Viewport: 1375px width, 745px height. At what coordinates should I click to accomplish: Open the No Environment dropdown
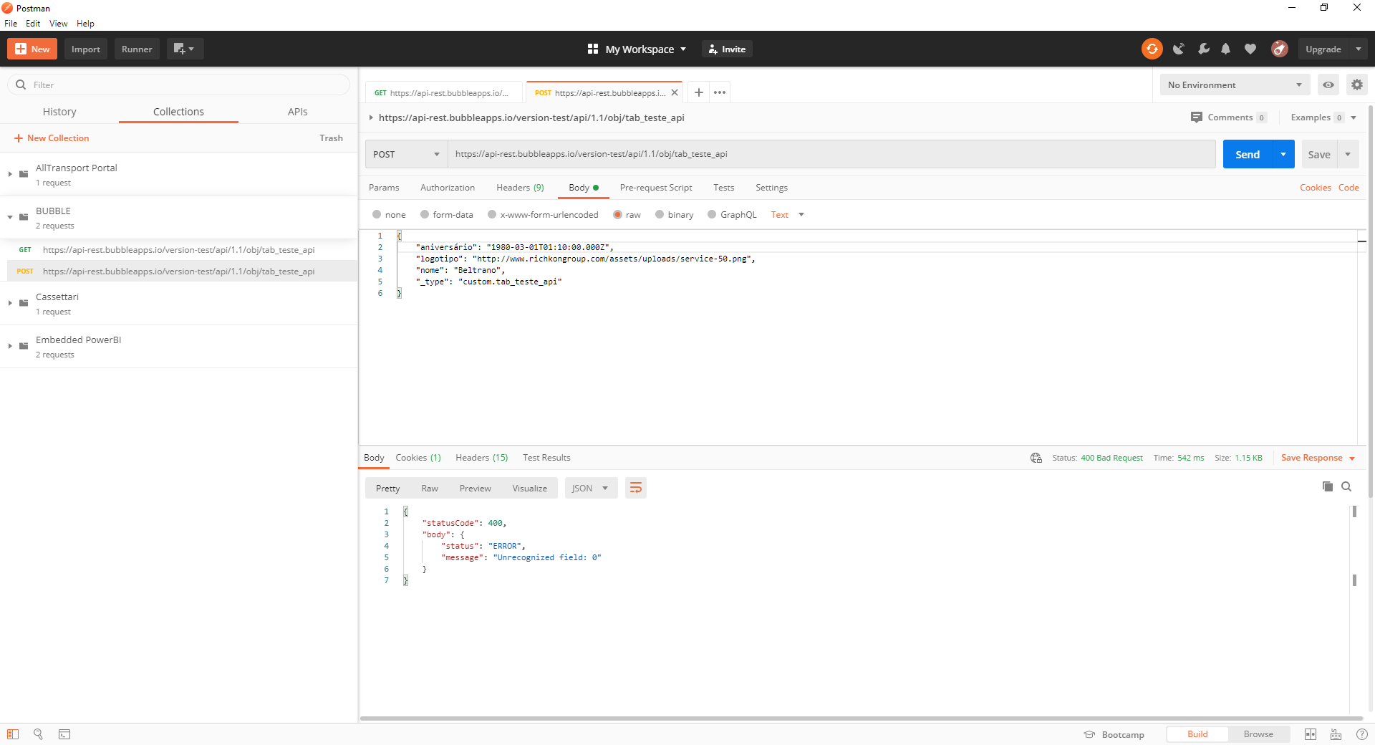(x=1235, y=85)
